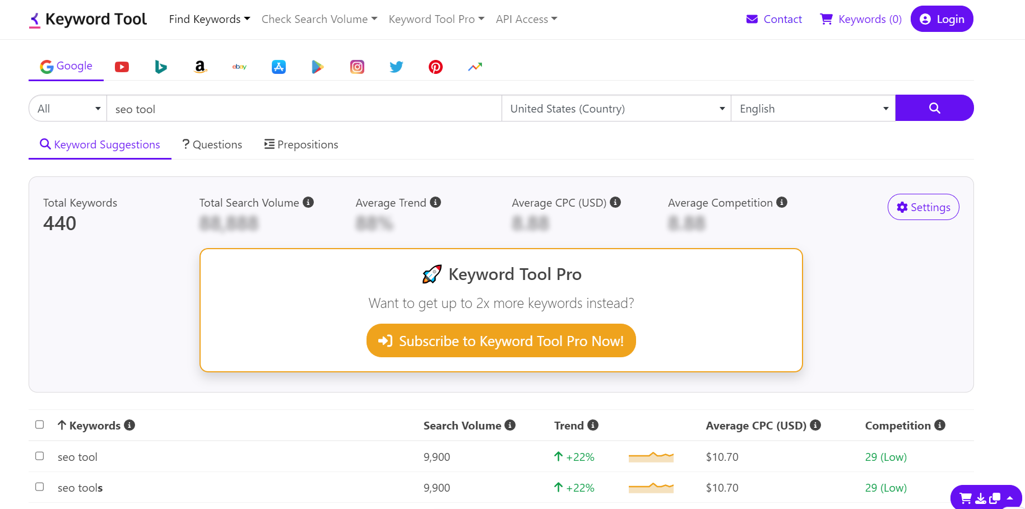
Task: Show info for Average Trend
Action: (x=435, y=202)
